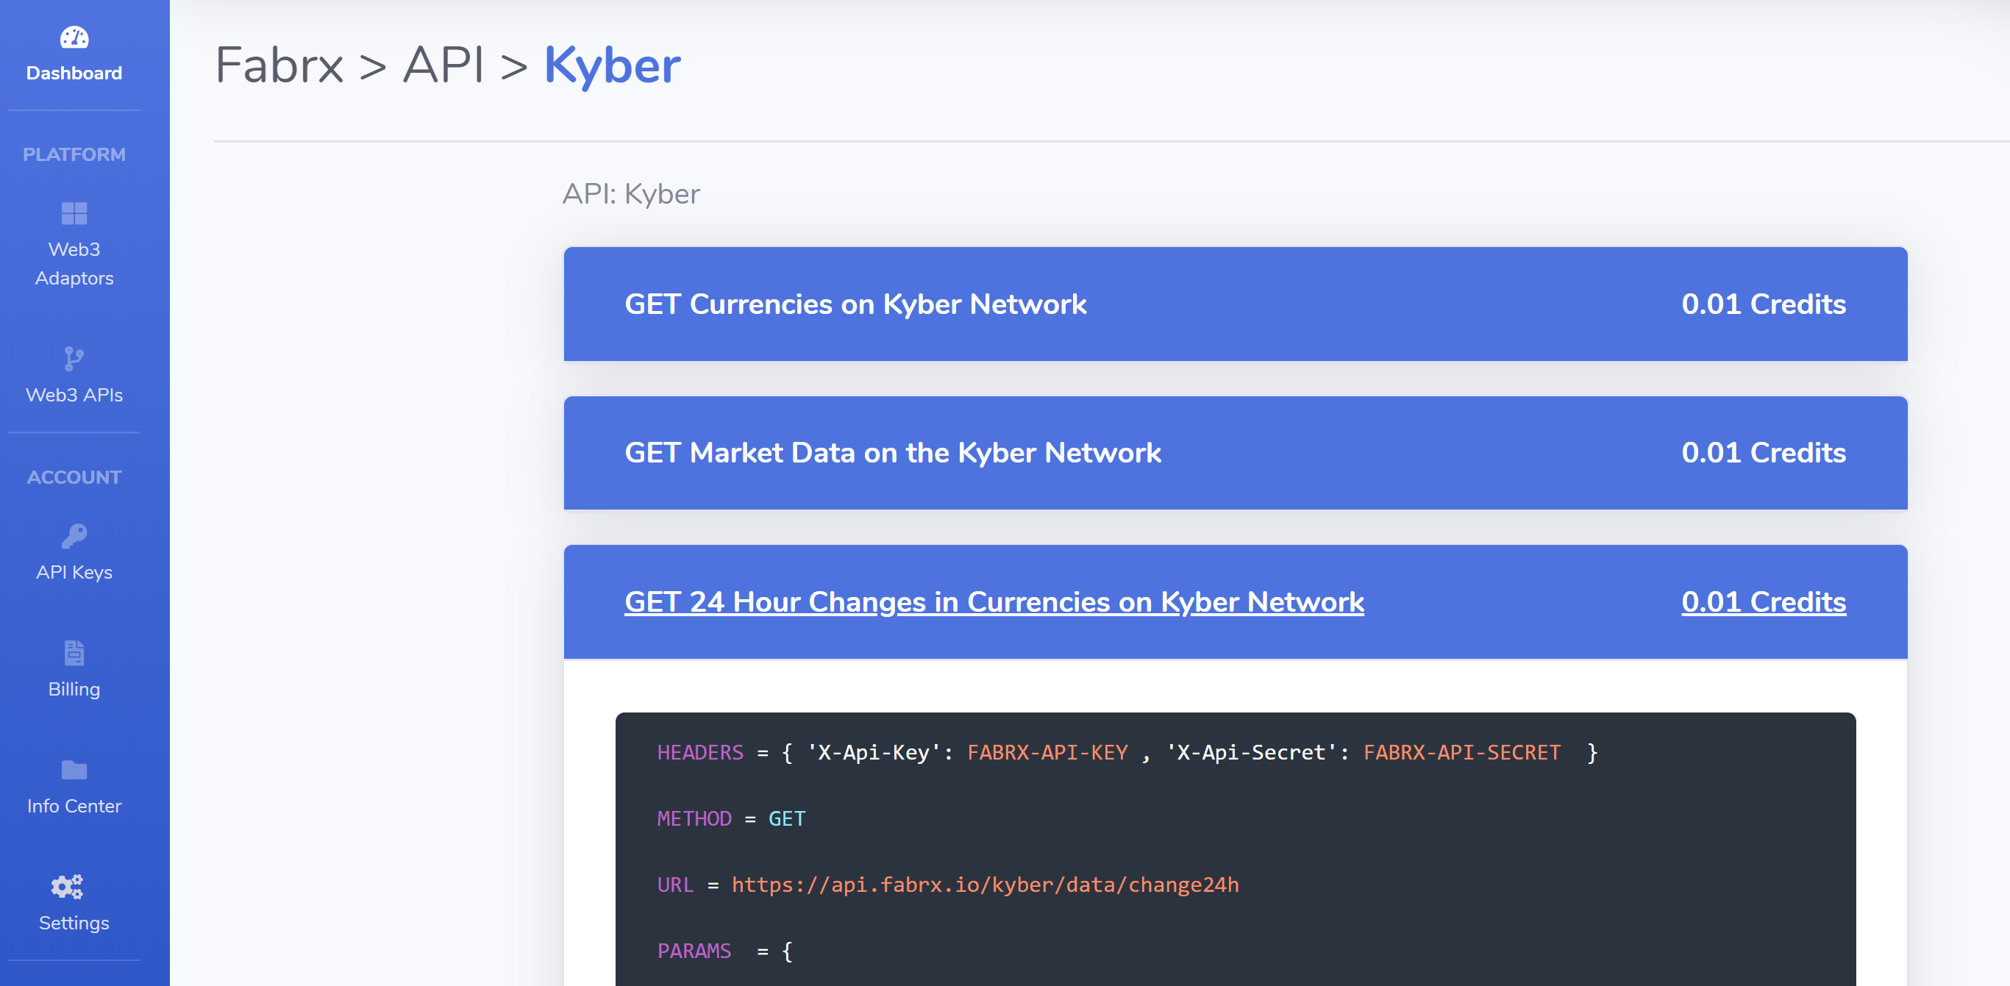Viewport: 2010px width, 986px height.
Task: Click the HEADERS keyword in code block
Action: [700, 752]
